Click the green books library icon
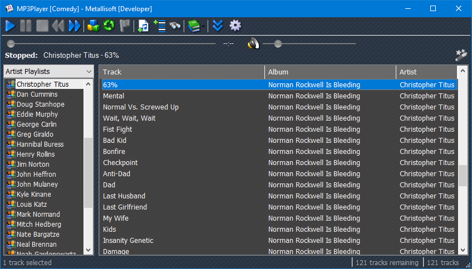Image resolution: width=472 pixels, height=269 pixels. point(193,26)
